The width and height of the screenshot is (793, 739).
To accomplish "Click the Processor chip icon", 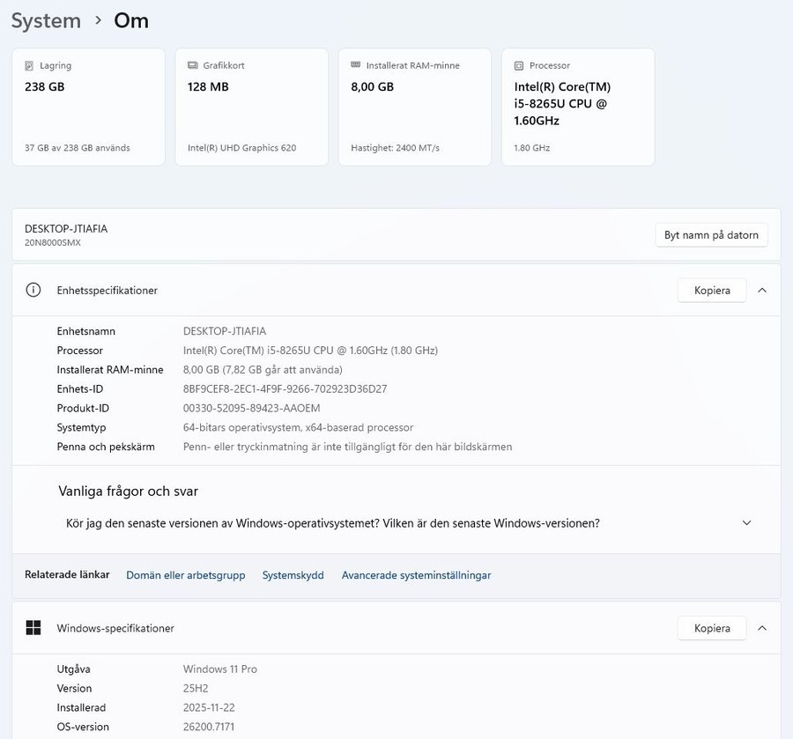I will coord(519,66).
